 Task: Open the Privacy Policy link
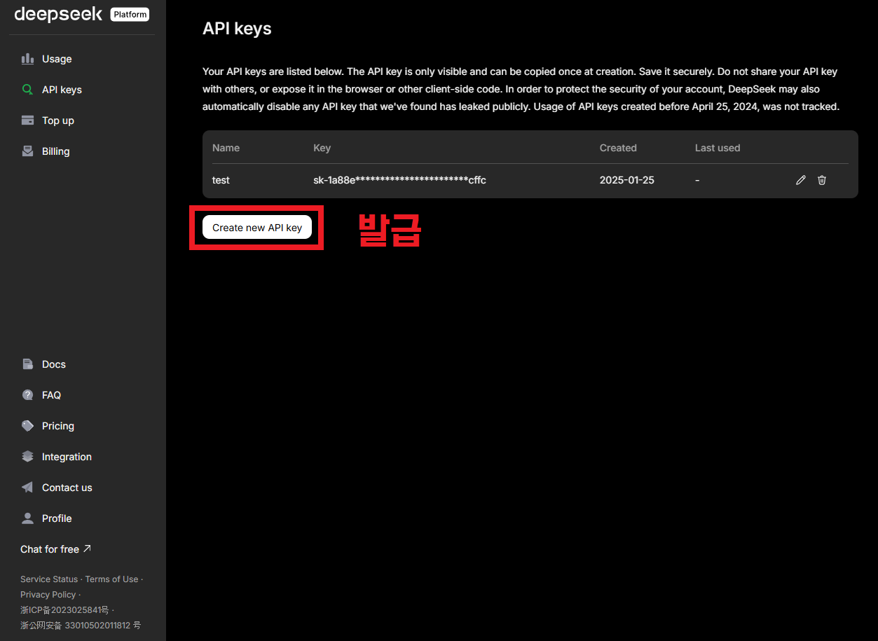click(48, 595)
